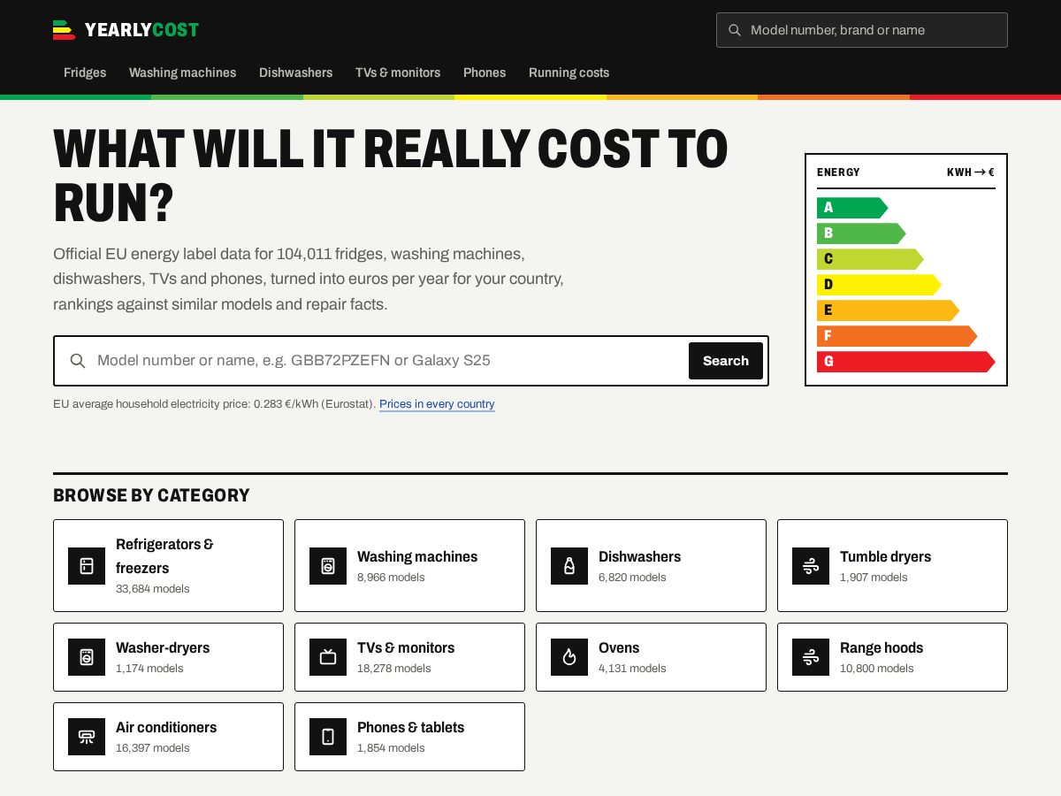Click the Phones & tablets phone icon

(328, 737)
